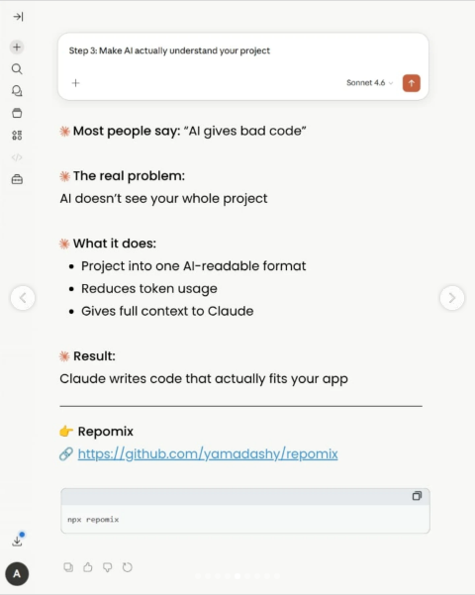This screenshot has height=595, width=475.
Task: Open the user avatar A menu
Action: pyautogui.click(x=17, y=573)
